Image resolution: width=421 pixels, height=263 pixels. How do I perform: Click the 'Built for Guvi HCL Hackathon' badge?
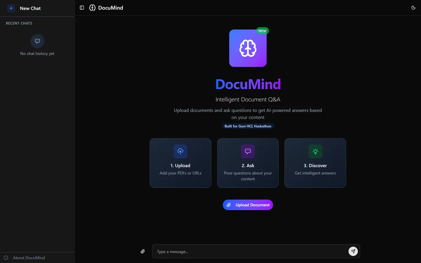tap(248, 126)
